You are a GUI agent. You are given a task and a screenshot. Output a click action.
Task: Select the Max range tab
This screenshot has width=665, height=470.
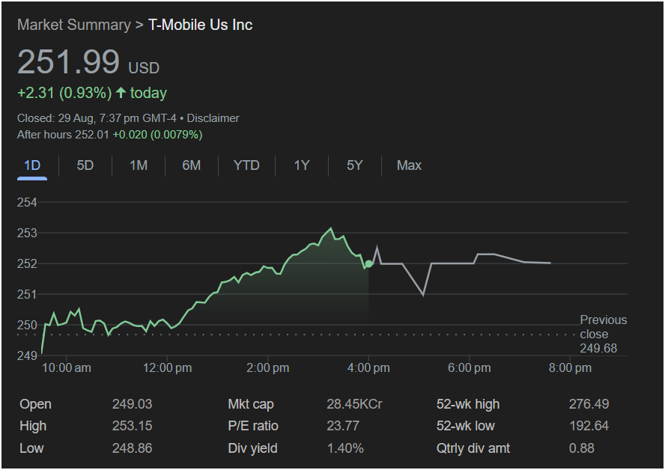click(409, 165)
